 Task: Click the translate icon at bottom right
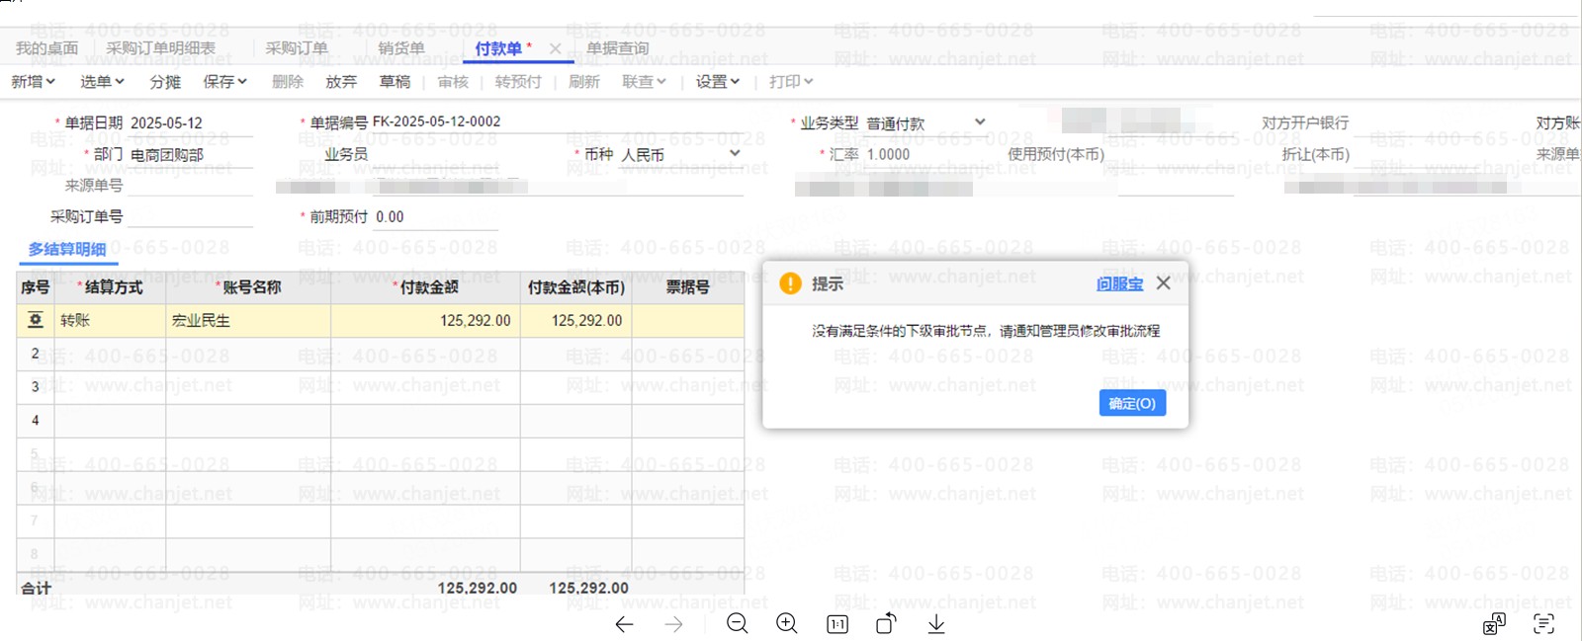tap(1494, 624)
